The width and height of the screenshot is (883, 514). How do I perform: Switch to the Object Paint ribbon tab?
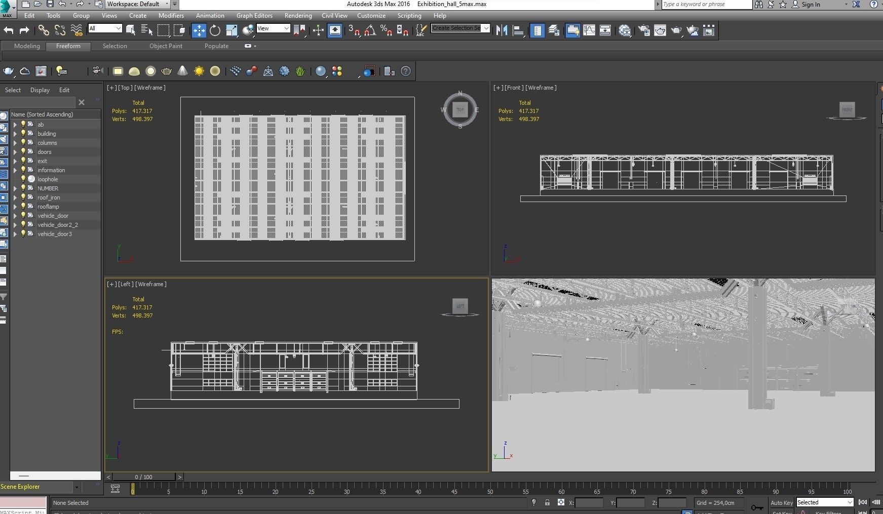[x=166, y=46]
